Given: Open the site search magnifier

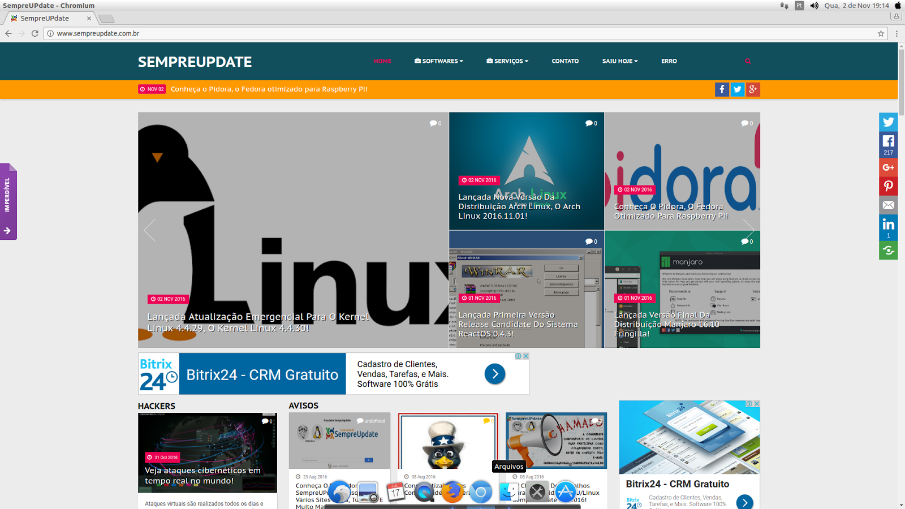Looking at the screenshot, I should click(748, 61).
